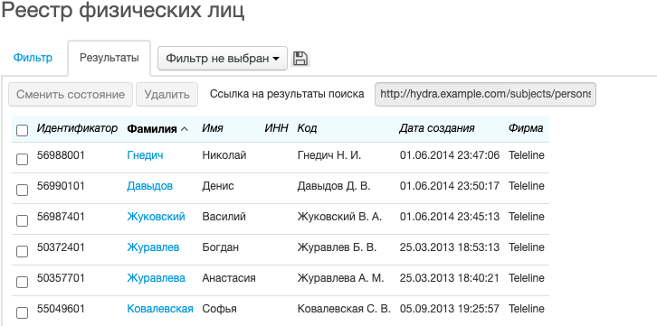This screenshot has height=326, width=657.
Task: Sort by the Имя column header
Action: 213,128
